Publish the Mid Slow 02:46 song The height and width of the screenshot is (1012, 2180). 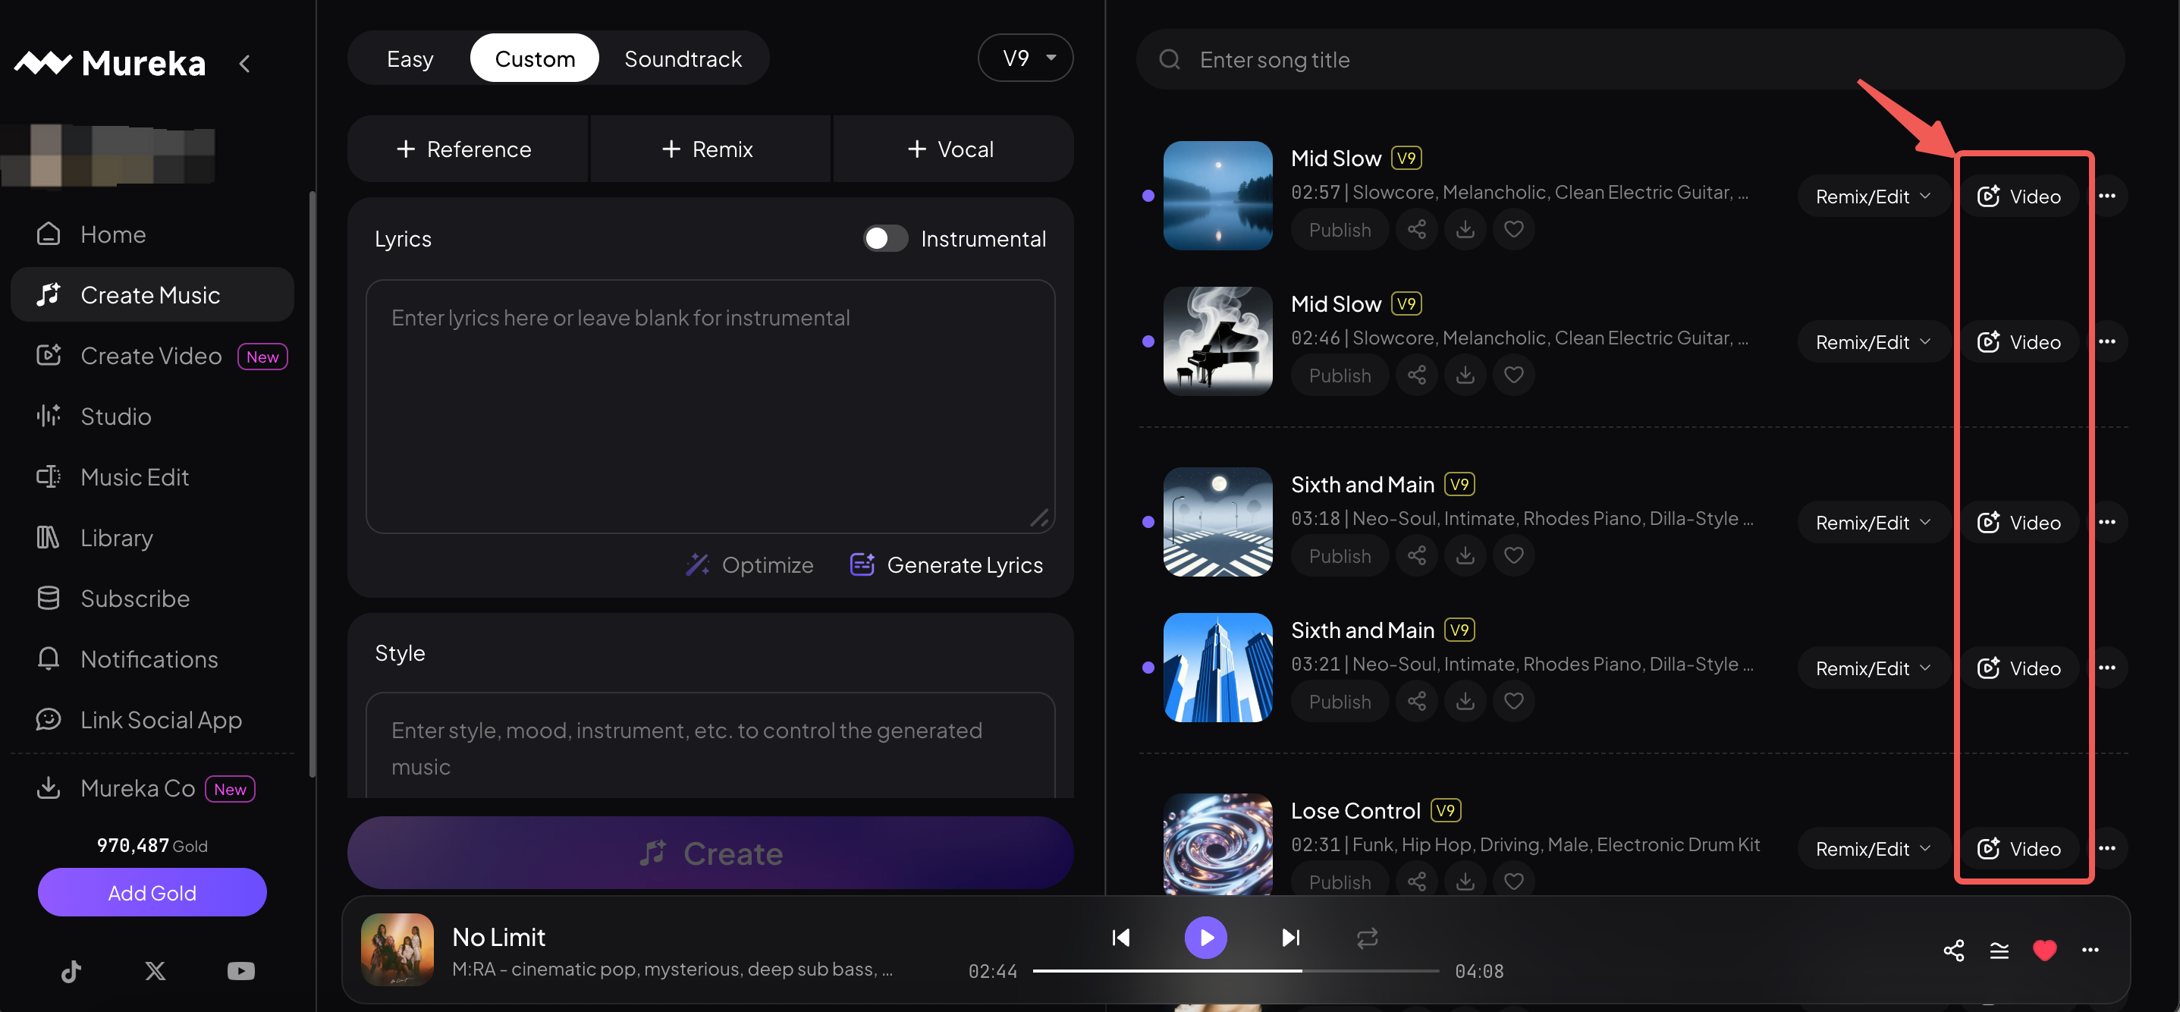click(x=1339, y=375)
